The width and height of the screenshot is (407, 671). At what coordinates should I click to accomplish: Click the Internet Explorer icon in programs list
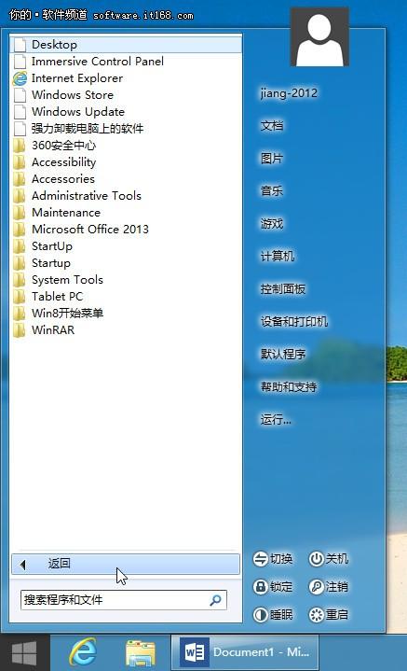coord(20,78)
